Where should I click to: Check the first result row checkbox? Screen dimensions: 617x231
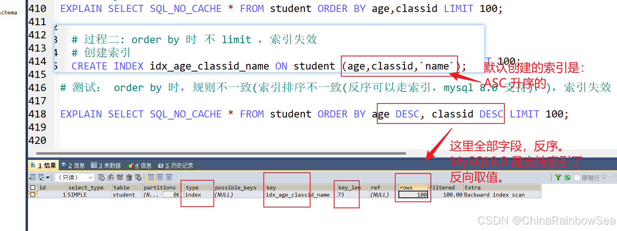(x=33, y=195)
